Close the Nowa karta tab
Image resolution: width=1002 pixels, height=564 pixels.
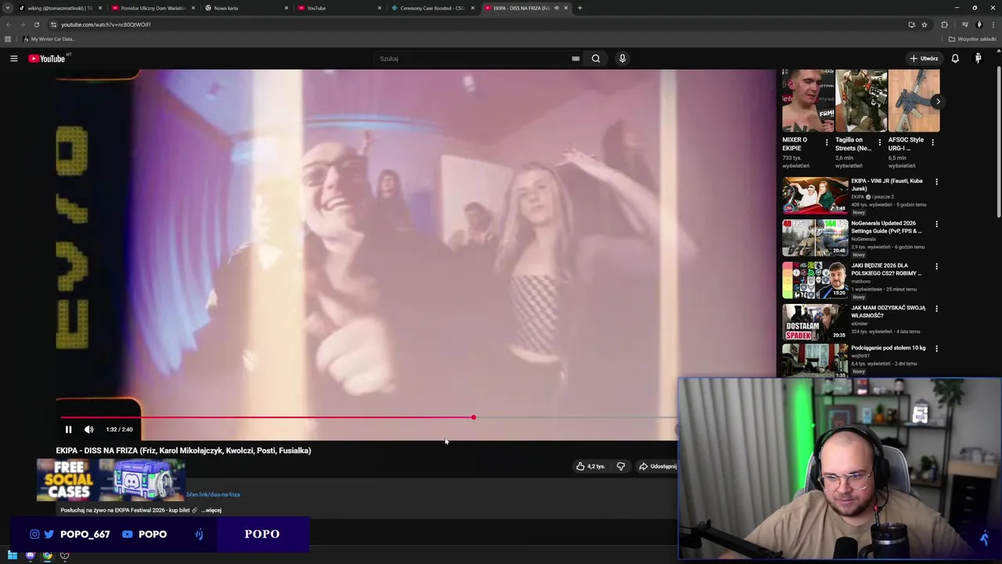tap(287, 8)
